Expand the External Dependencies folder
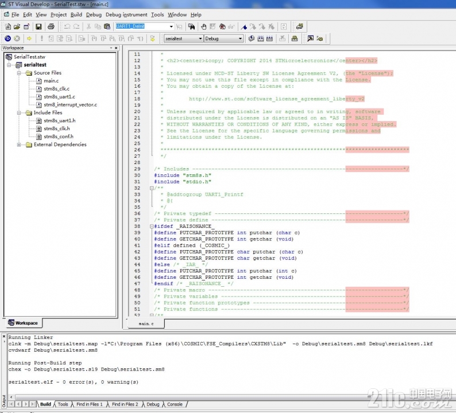This screenshot has height=413, width=456. pyautogui.click(x=19, y=145)
